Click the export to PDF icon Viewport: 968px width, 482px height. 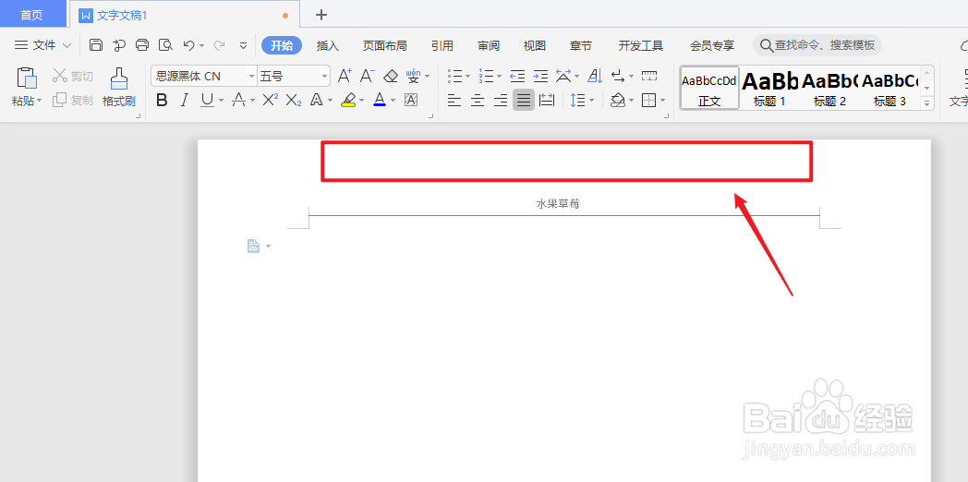(119, 45)
